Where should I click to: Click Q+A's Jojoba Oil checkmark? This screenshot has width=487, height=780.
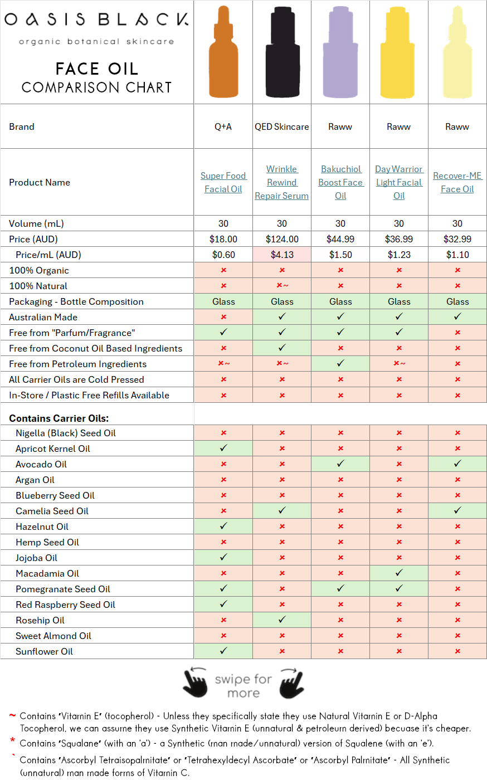pyautogui.click(x=223, y=557)
